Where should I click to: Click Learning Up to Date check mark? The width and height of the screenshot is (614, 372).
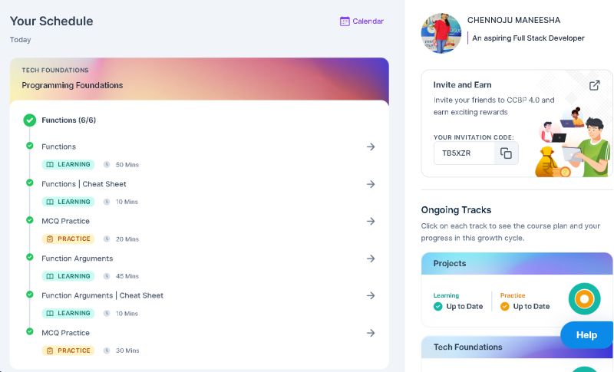tap(437, 307)
